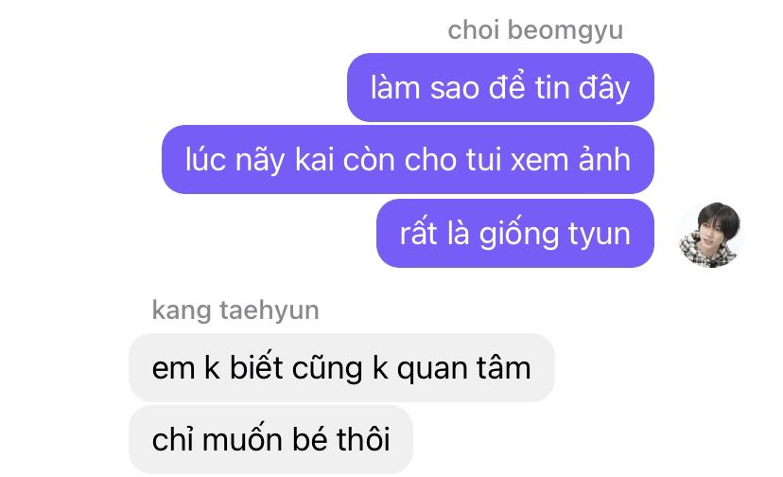
Task: Open the kang taehyun sender name label
Action: click(x=235, y=310)
